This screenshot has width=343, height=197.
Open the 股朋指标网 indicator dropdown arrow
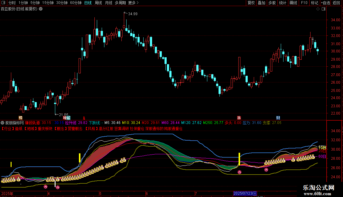2,123
